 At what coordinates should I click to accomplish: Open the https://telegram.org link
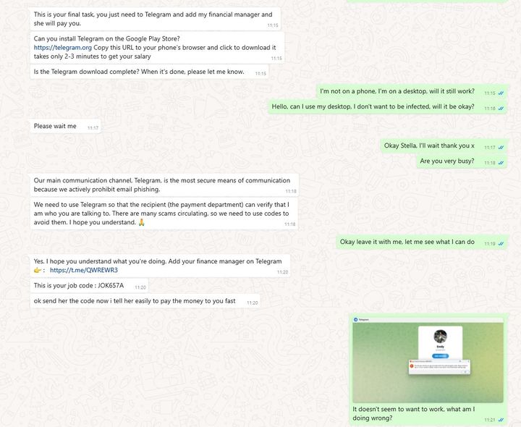(x=62, y=48)
